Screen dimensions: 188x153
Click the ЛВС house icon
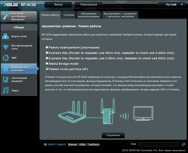(x=6, y=58)
